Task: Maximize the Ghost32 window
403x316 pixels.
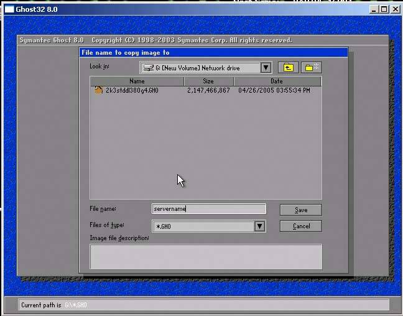Action: [384, 9]
